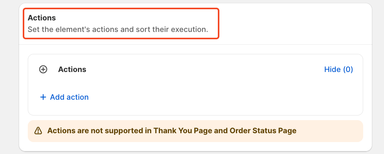The image size is (384, 154).
Task: Click the red-outlined Actions title box
Action: point(121,23)
